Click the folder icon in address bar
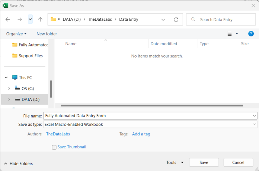The height and width of the screenshot is (171, 259). click(53, 20)
